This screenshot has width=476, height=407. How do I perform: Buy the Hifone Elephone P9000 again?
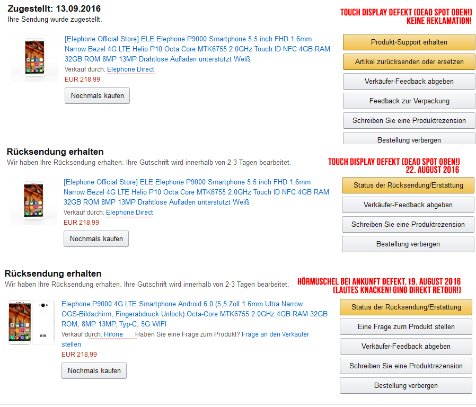[x=94, y=370]
